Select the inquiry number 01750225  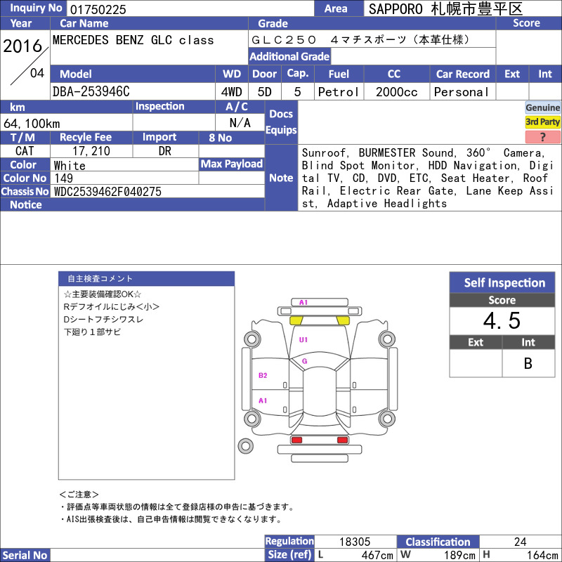tap(98, 9)
